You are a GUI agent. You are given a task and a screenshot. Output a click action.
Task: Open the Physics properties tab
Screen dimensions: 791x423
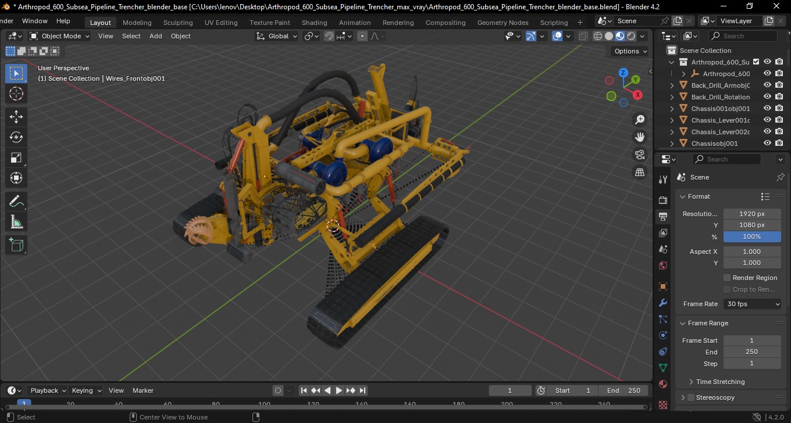663,335
